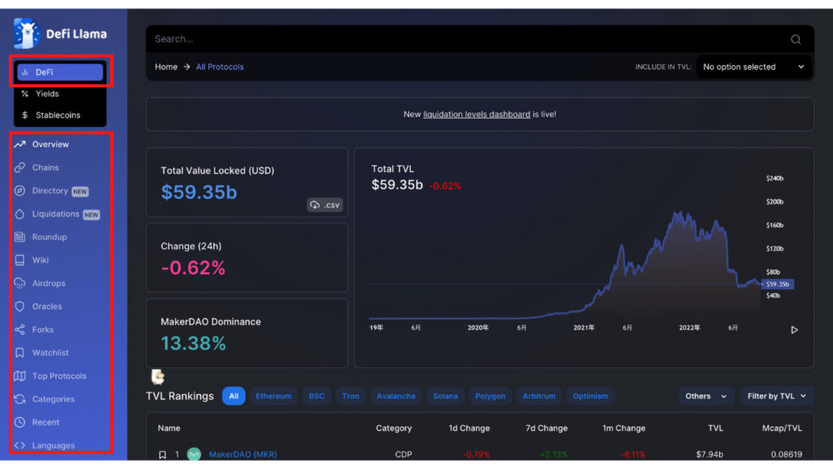Sort table by Name column
The image size is (833, 469).
click(x=169, y=428)
